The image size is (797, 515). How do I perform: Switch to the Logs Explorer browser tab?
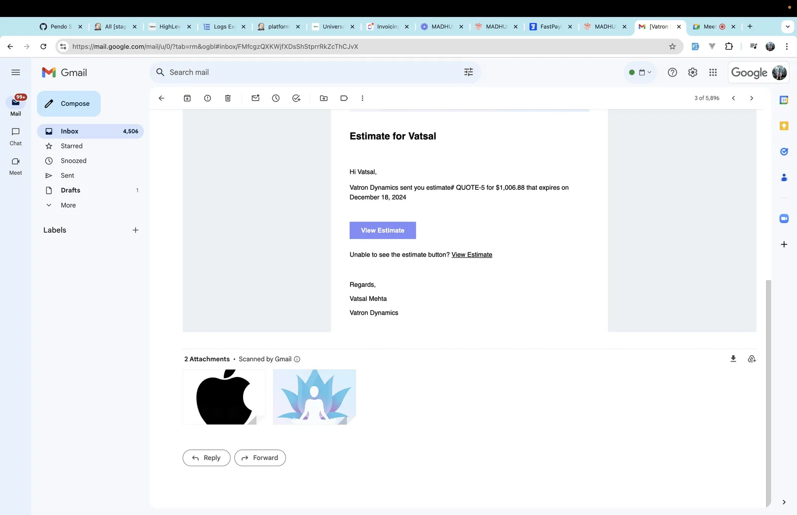[224, 27]
